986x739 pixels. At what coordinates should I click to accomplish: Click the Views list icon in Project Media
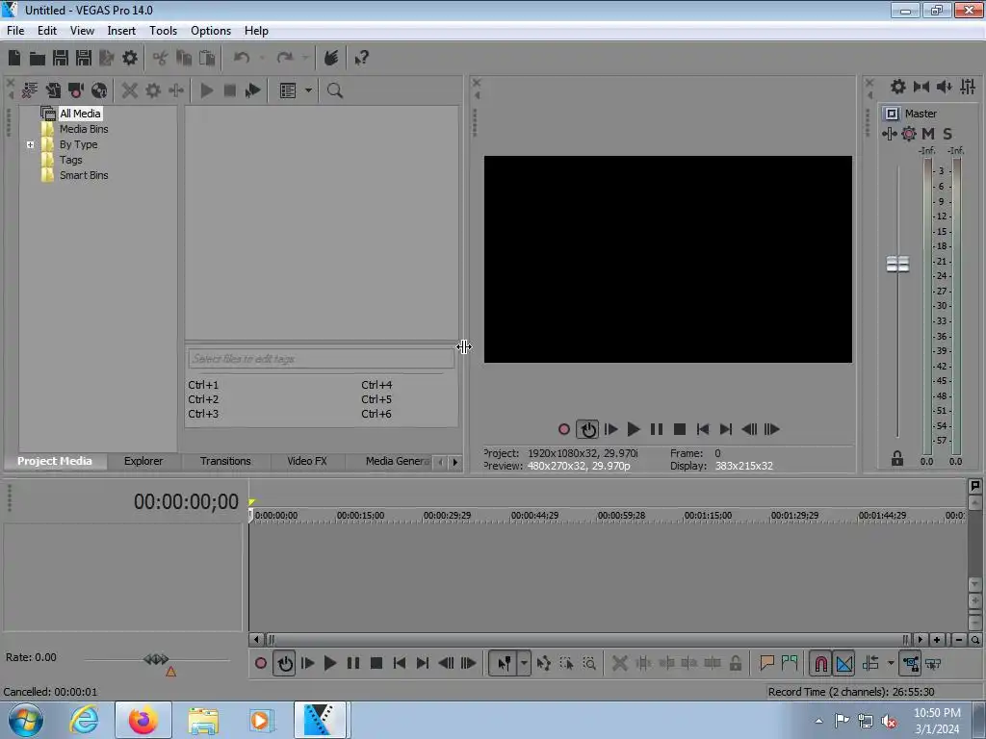coord(288,90)
